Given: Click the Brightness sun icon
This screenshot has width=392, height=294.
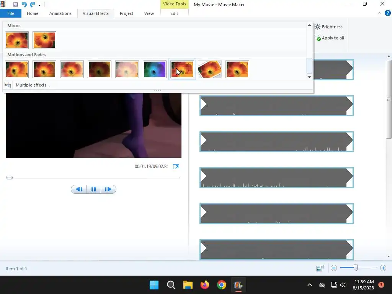Looking at the screenshot, I should (317, 27).
